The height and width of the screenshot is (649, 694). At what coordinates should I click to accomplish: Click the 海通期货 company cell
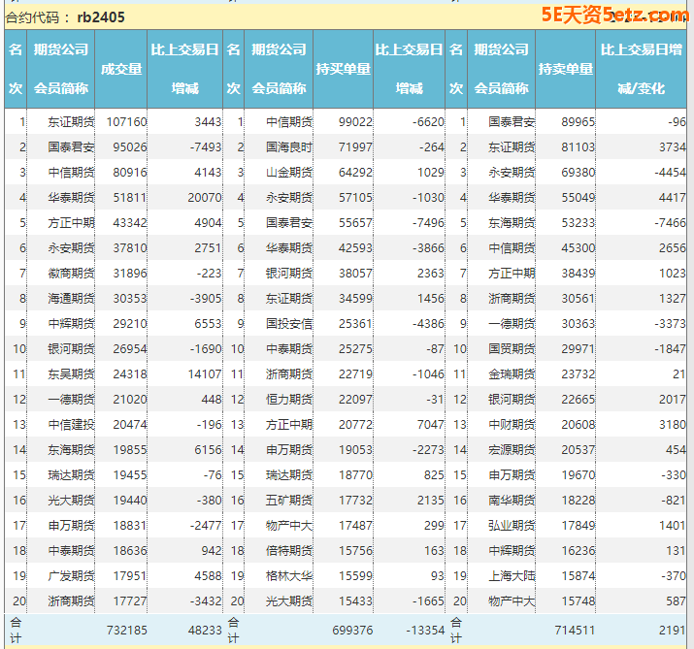[71, 299]
